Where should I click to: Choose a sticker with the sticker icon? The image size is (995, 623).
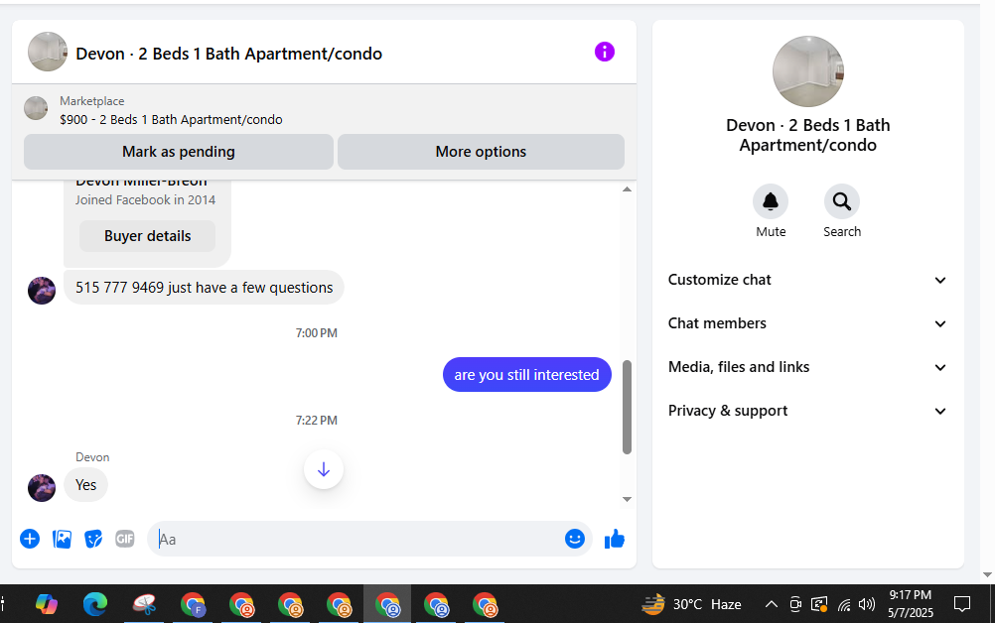point(93,539)
